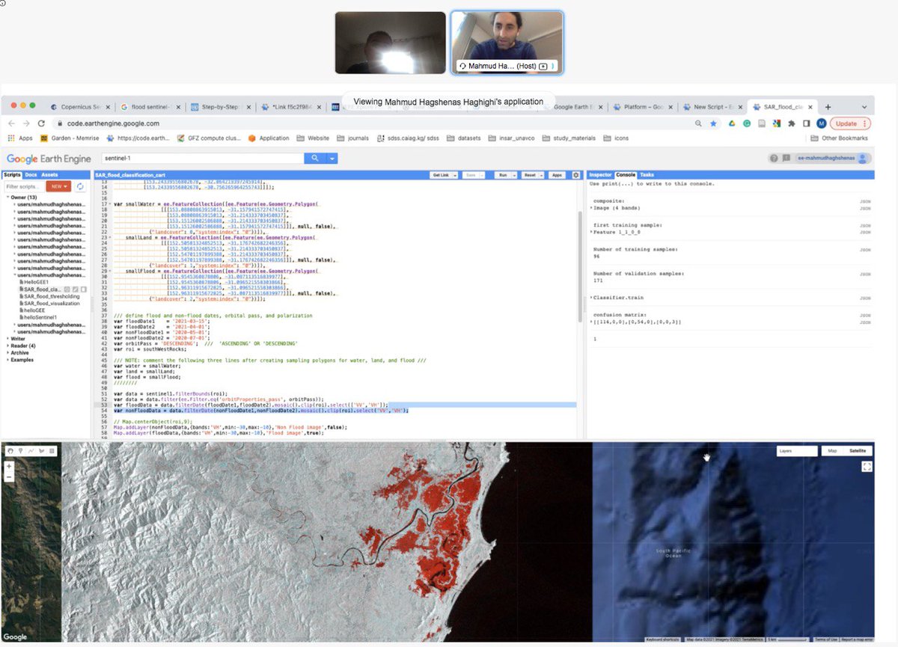898x647 pixels.
Task: Select the hand pan tool on map
Action: tap(9, 450)
